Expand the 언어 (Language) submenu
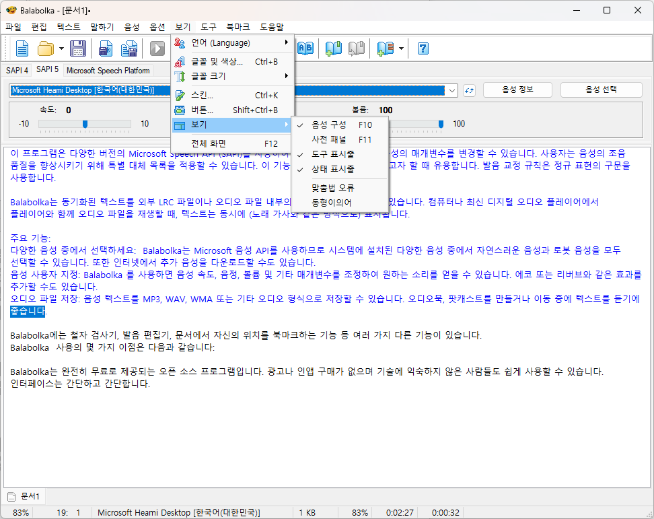654x519 pixels. (x=233, y=42)
